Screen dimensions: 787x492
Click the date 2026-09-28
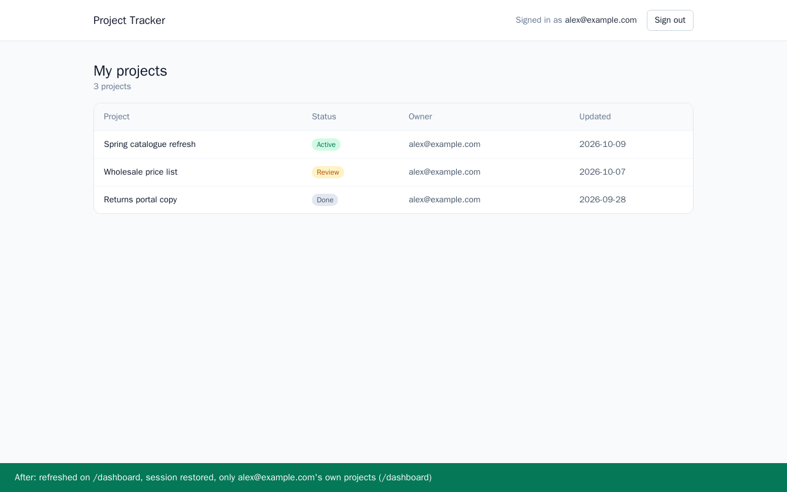tap(603, 200)
